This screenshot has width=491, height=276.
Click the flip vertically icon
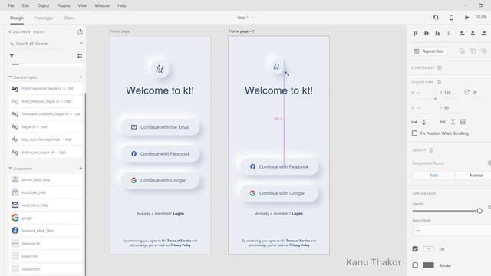coord(423,122)
